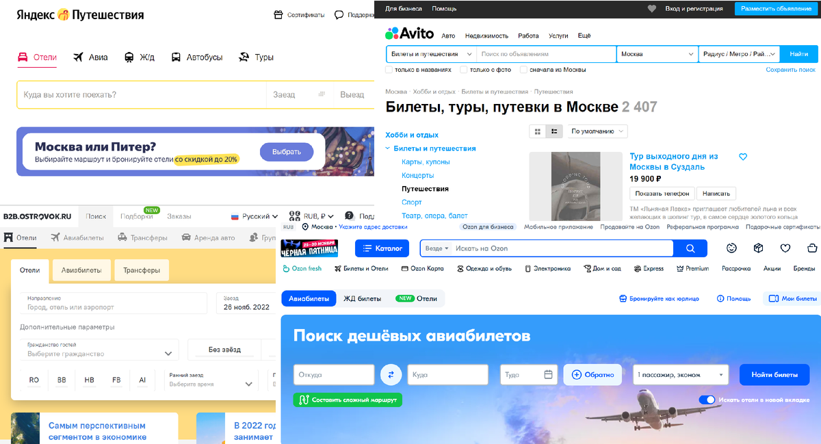Open Ozon favorites via heart icon
The image size is (821, 444).
(785, 248)
